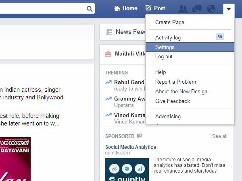This screenshot has height=181, width=242.
Task: Click the search magnifier icon
Action: coord(90,8)
